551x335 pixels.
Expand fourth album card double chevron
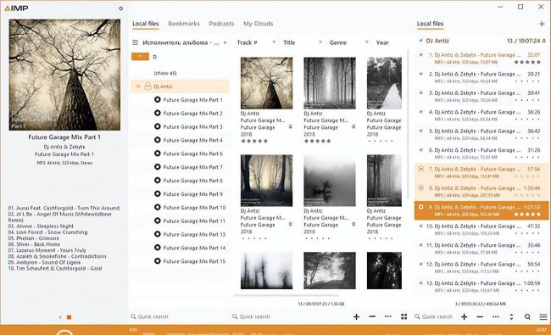[x=290, y=224]
